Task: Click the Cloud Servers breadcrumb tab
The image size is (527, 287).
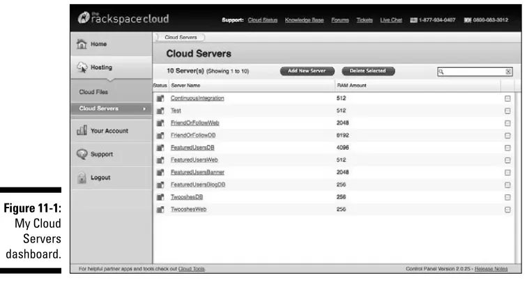Action: [181, 37]
